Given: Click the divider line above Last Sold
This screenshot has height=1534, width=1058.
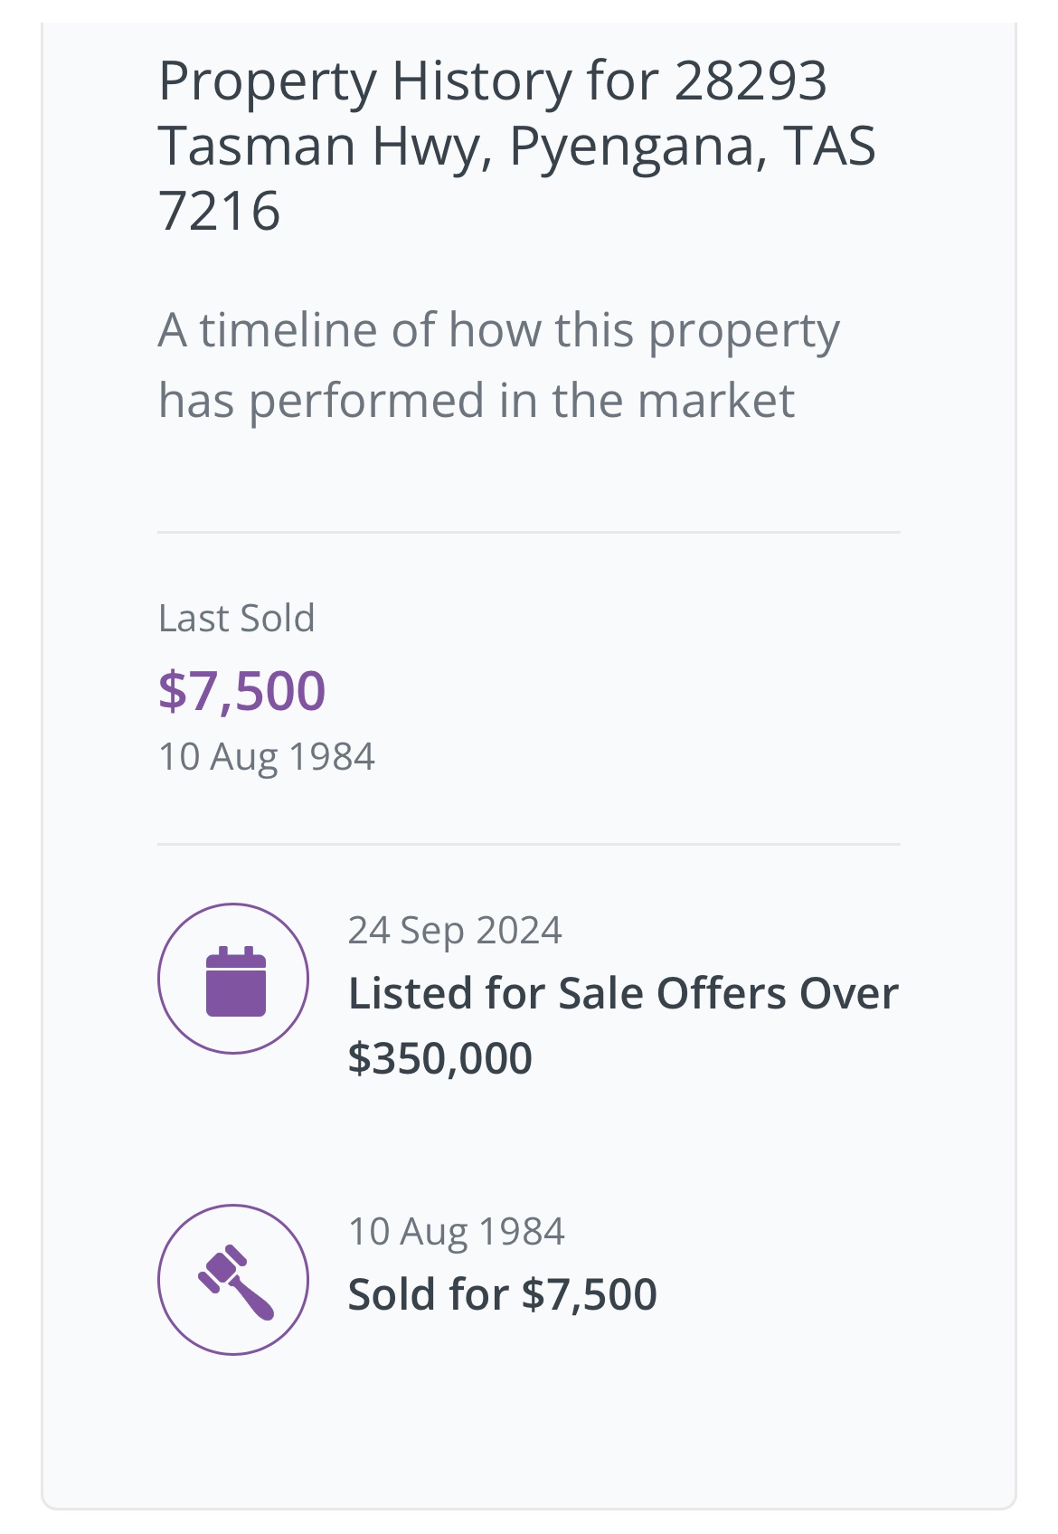Looking at the screenshot, I should coord(528,533).
